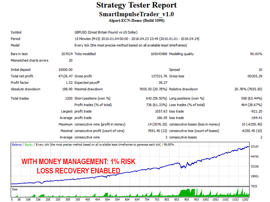Click the x-axis trade number 1202
The height and width of the screenshot is (202, 270).
pos(245,199)
